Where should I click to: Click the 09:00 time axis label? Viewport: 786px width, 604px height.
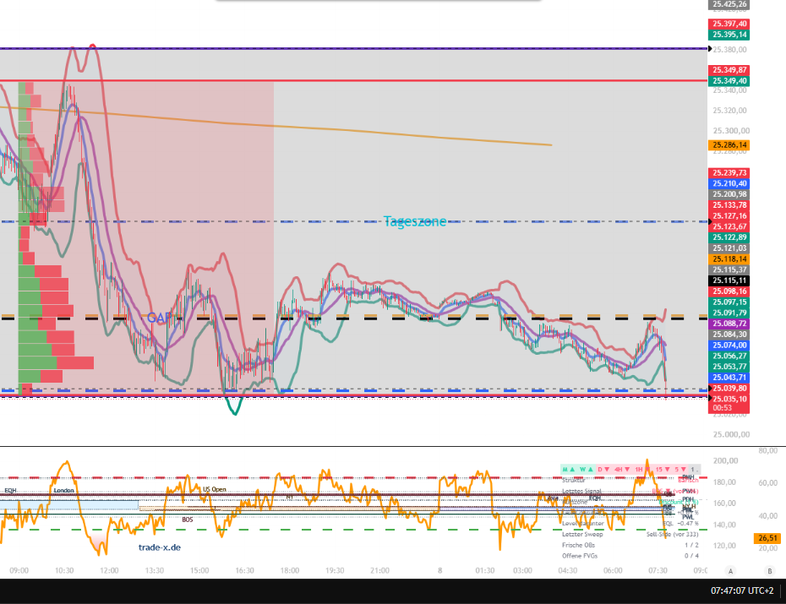pyautogui.click(x=19, y=571)
